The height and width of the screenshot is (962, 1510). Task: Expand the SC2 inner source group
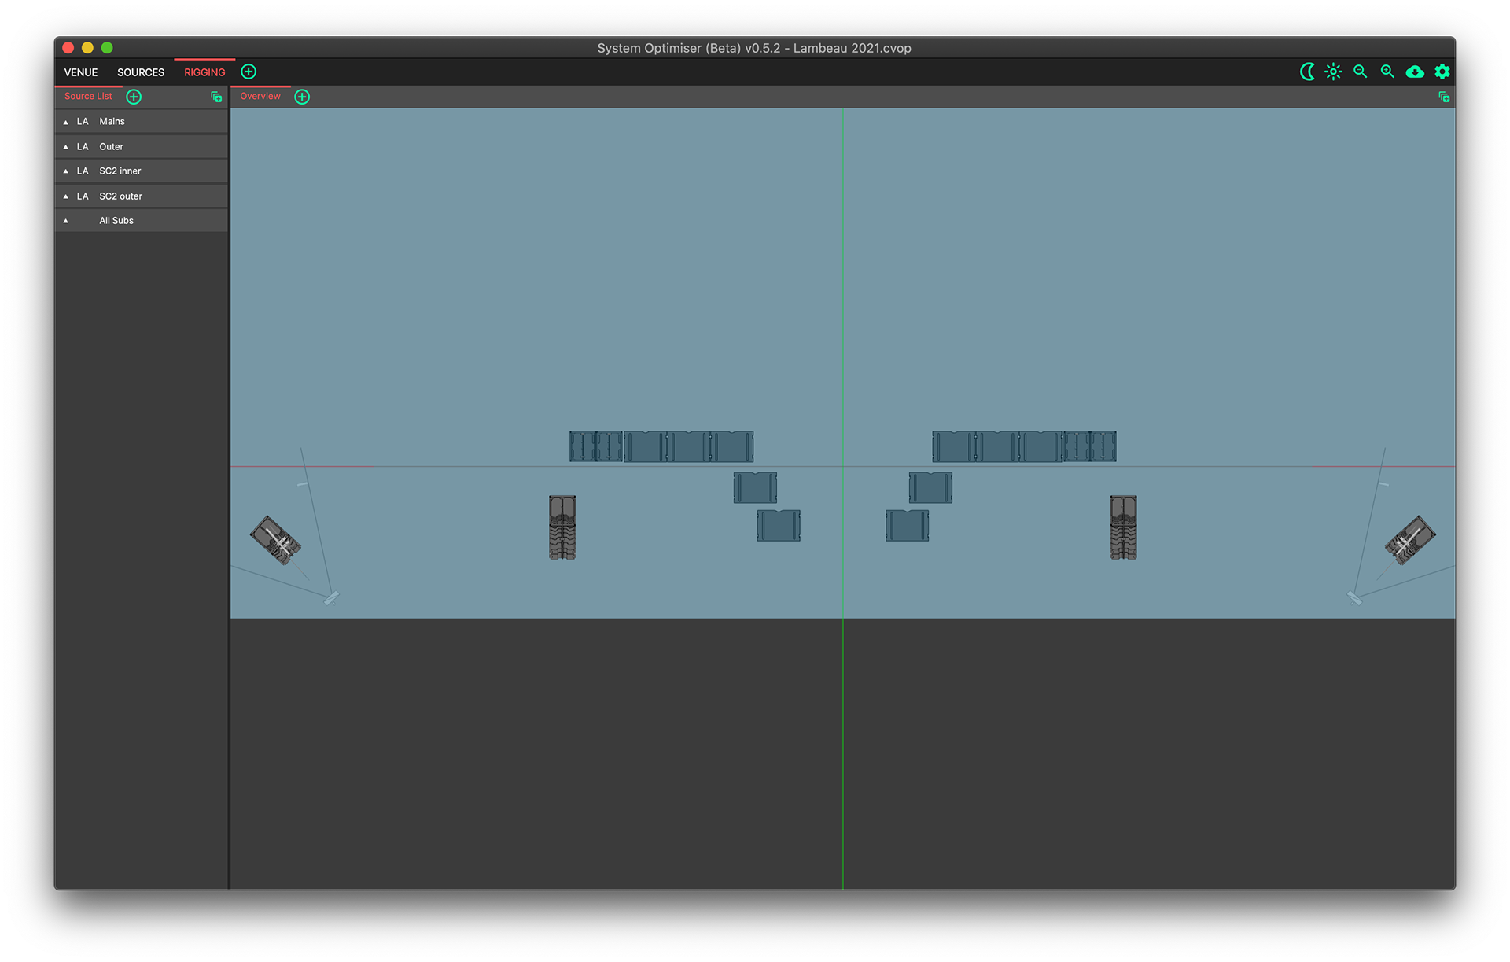(66, 171)
